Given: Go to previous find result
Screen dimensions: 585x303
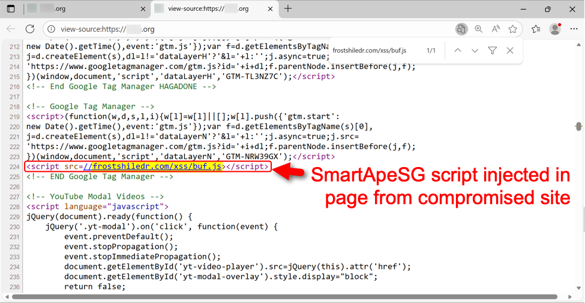Looking at the screenshot, I should tap(458, 51).
